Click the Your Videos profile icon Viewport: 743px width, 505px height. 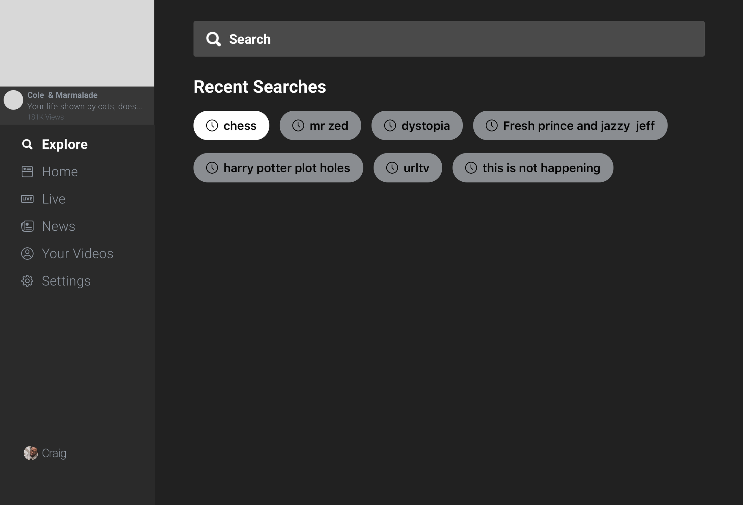coord(27,254)
